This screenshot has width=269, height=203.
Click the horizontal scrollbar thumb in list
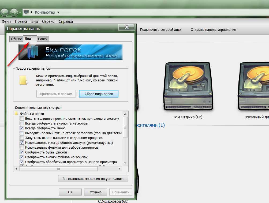58,169
